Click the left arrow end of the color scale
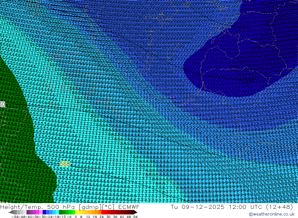Viewport: 298px width, 218px height. [11, 212]
